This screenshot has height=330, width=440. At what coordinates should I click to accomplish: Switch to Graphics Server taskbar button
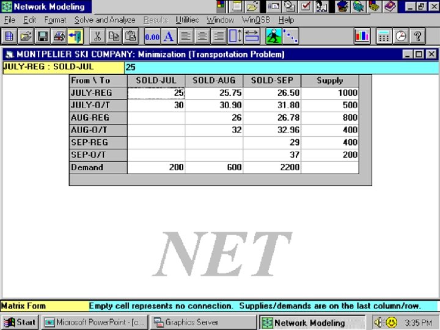point(204,322)
